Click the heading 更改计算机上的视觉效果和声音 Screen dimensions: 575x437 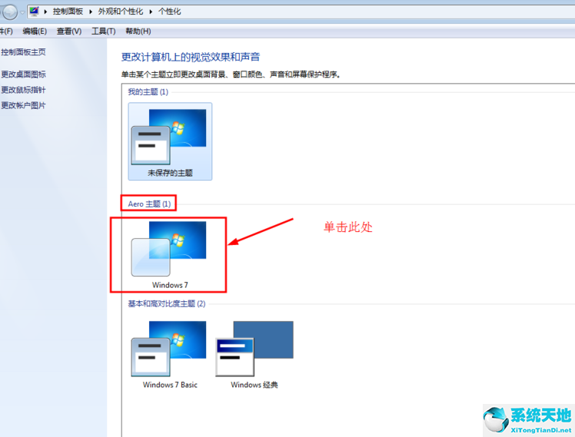point(191,57)
